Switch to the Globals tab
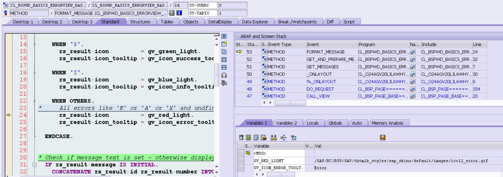The width and height of the screenshot is (503, 177). coord(335,123)
